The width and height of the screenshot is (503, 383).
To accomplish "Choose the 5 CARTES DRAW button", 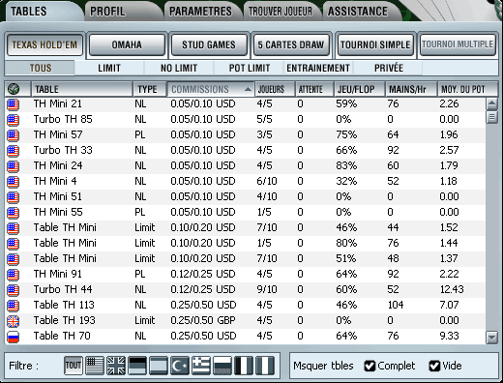I will point(291,44).
